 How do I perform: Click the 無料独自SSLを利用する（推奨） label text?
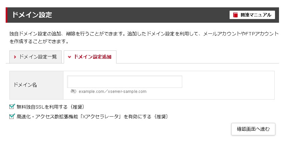click(x=50, y=107)
